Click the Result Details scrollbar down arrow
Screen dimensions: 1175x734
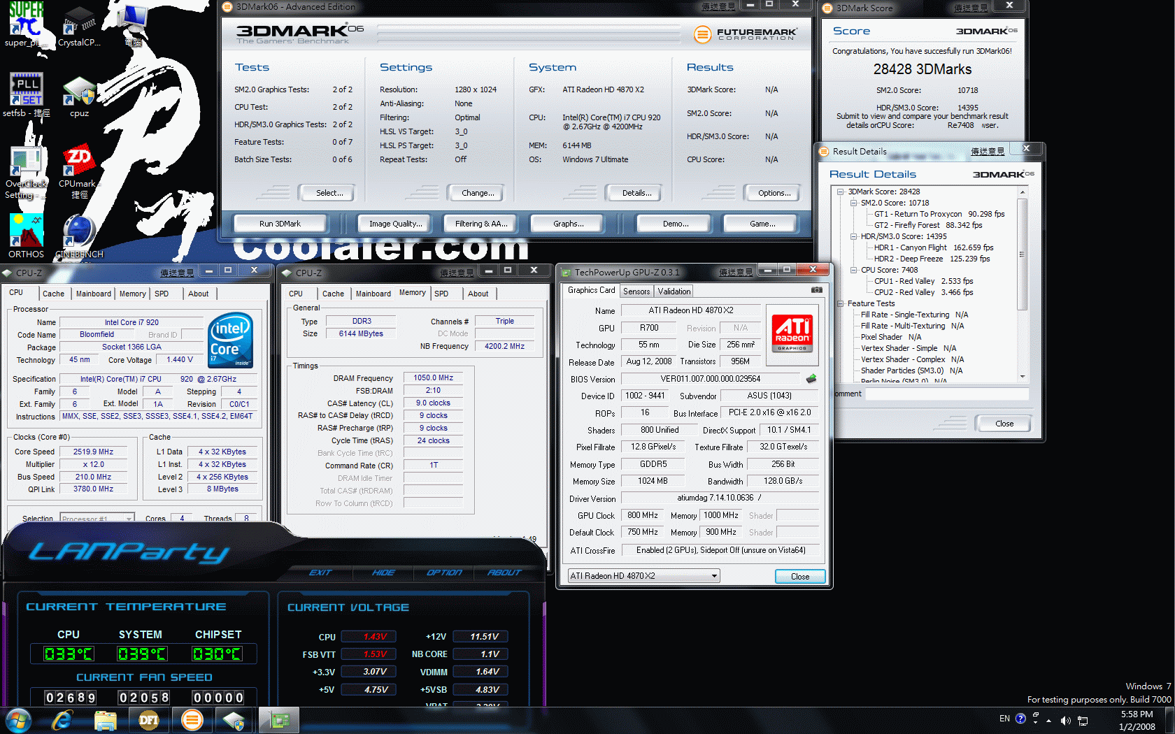pyautogui.click(x=1022, y=377)
